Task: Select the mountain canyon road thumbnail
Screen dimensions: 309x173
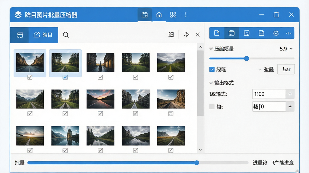Action: tap(30, 62)
